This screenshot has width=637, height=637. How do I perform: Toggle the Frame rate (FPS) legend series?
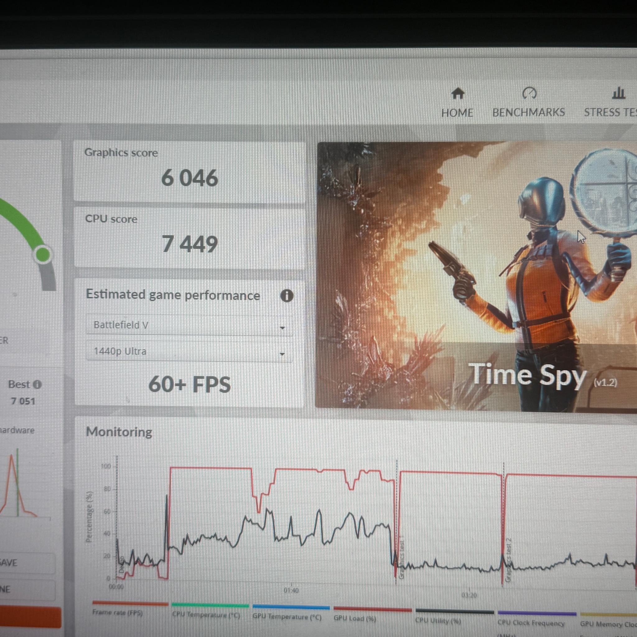[x=130, y=609]
